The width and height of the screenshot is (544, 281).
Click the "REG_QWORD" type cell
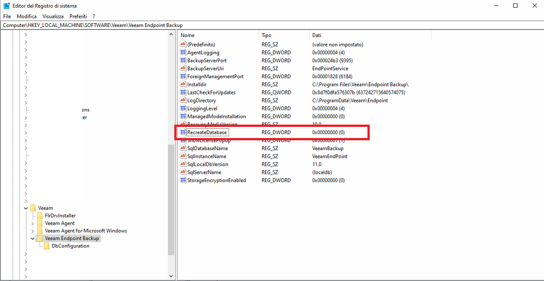(276, 92)
